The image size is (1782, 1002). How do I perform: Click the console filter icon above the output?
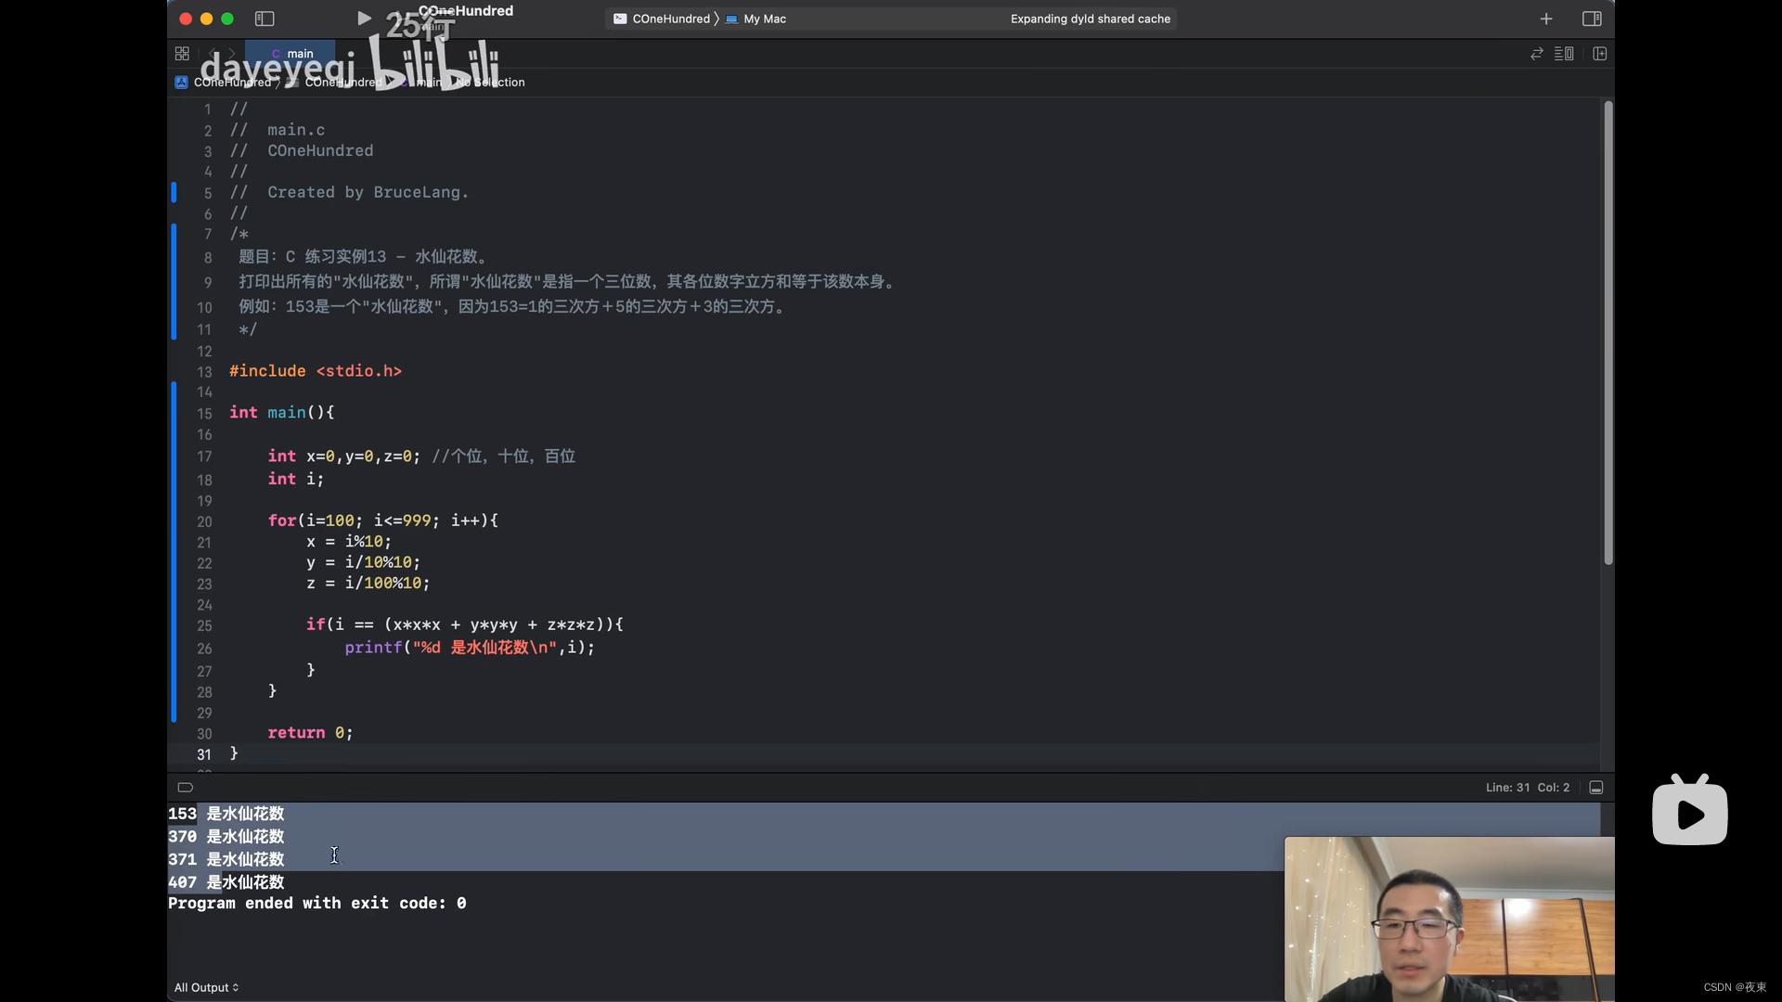point(186,788)
